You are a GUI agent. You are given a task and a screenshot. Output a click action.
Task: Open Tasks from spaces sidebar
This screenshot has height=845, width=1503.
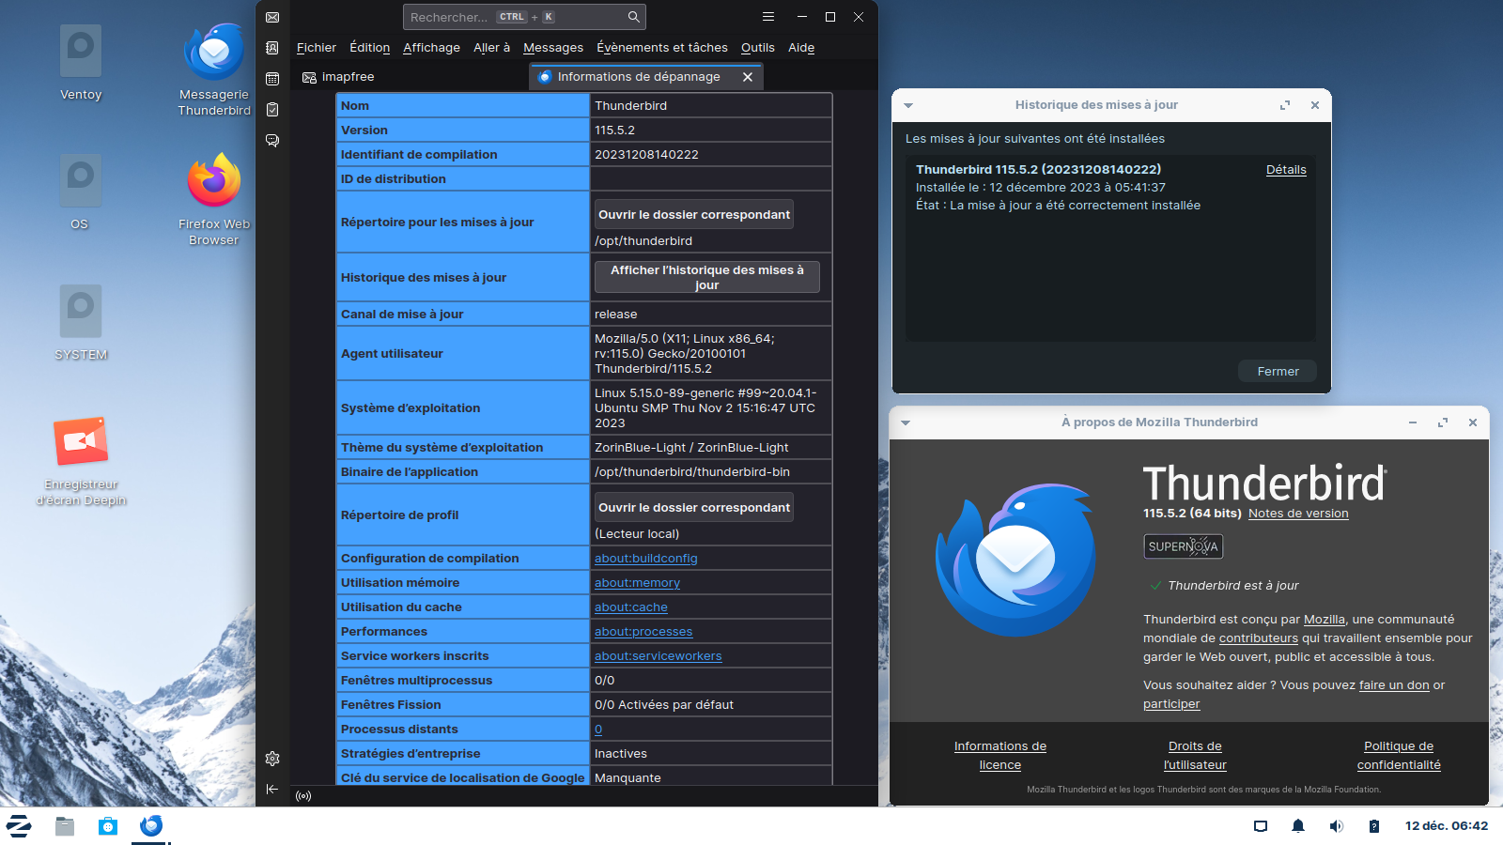click(272, 110)
